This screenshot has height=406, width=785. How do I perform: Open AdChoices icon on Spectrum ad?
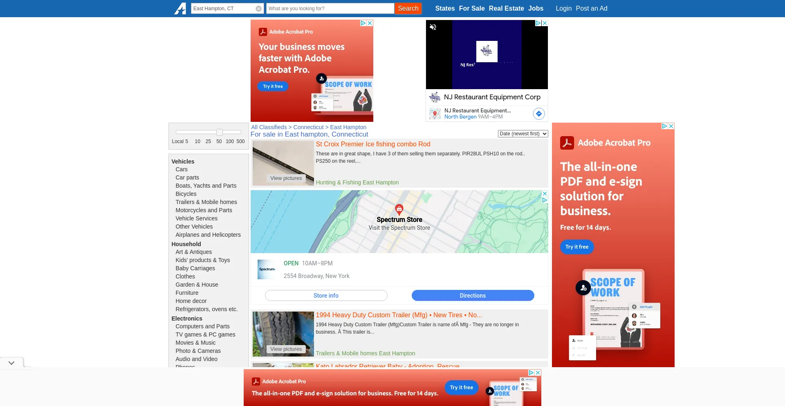click(x=545, y=200)
